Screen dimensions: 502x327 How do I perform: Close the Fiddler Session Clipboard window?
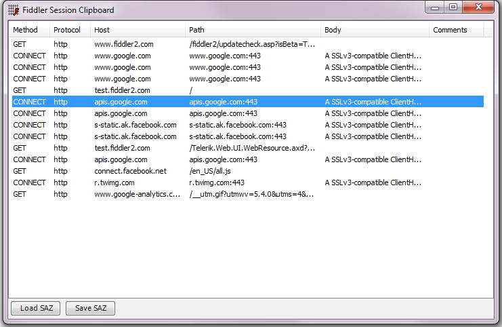(x=478, y=7)
